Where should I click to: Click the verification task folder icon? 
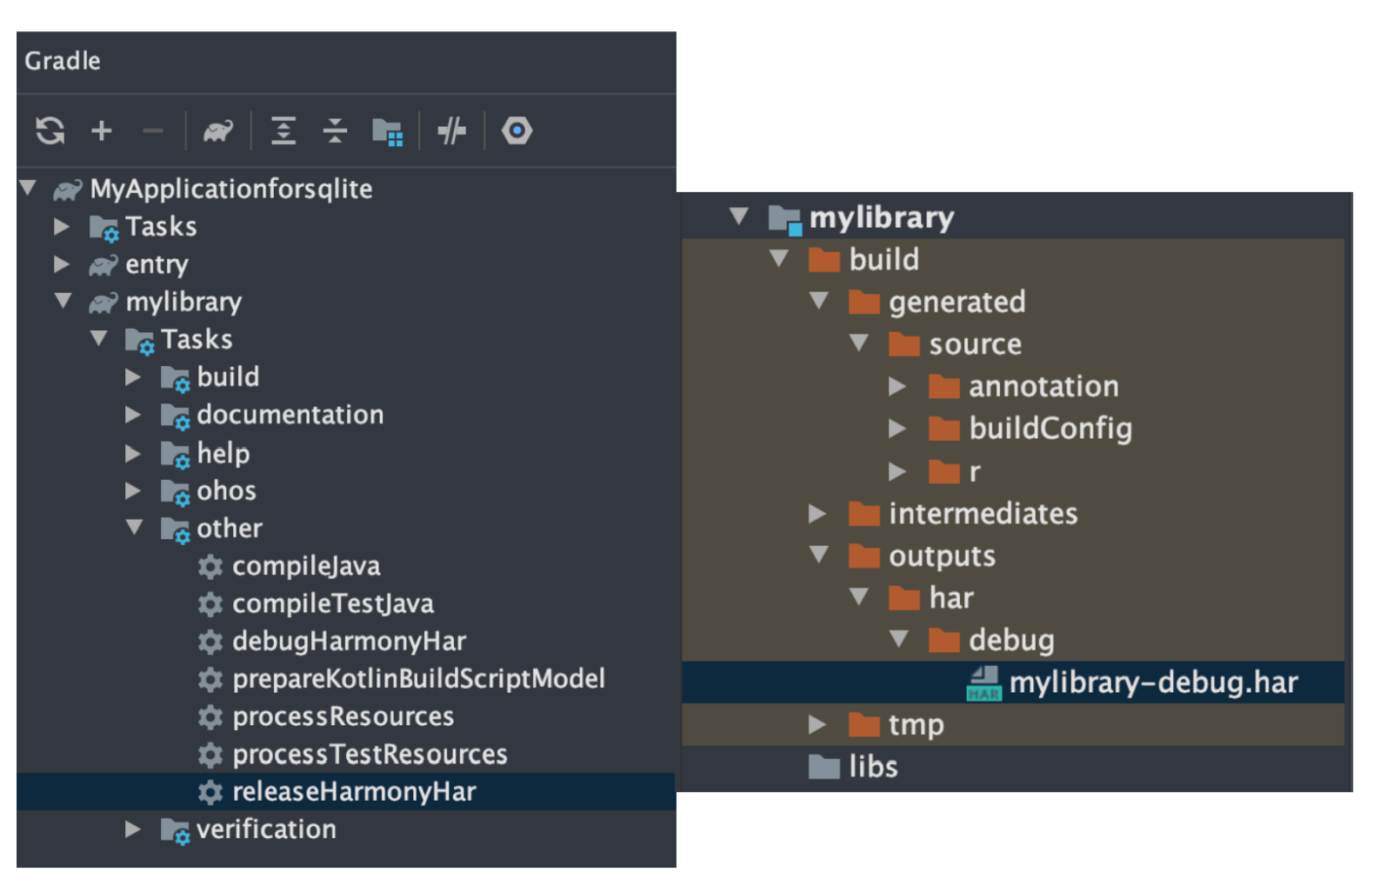(x=175, y=831)
